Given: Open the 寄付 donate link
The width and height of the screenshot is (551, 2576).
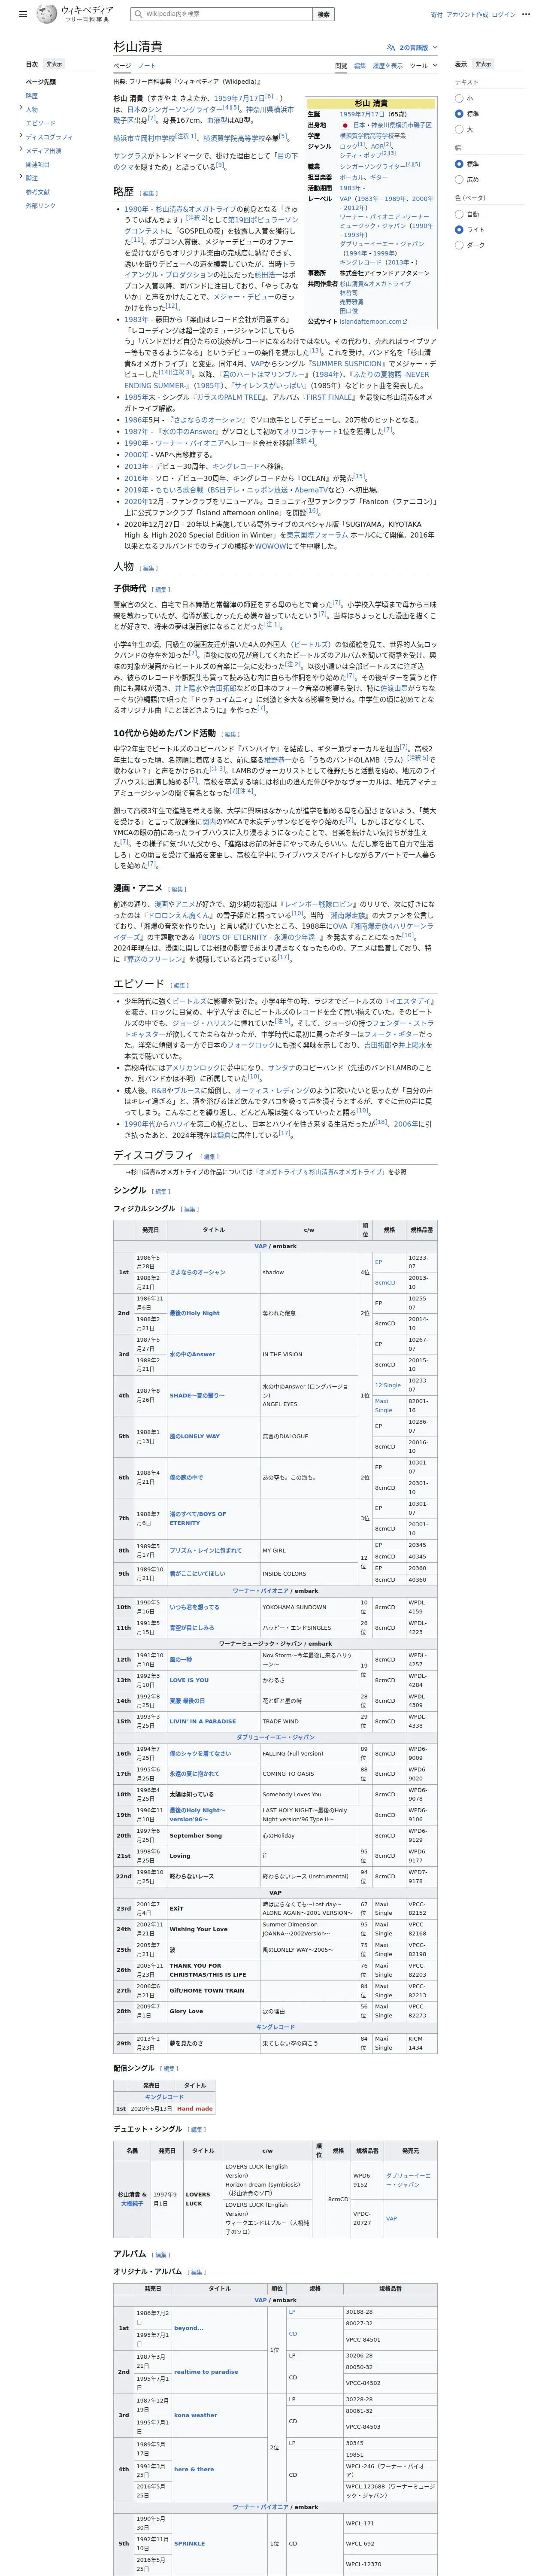Looking at the screenshot, I should 436,15.
